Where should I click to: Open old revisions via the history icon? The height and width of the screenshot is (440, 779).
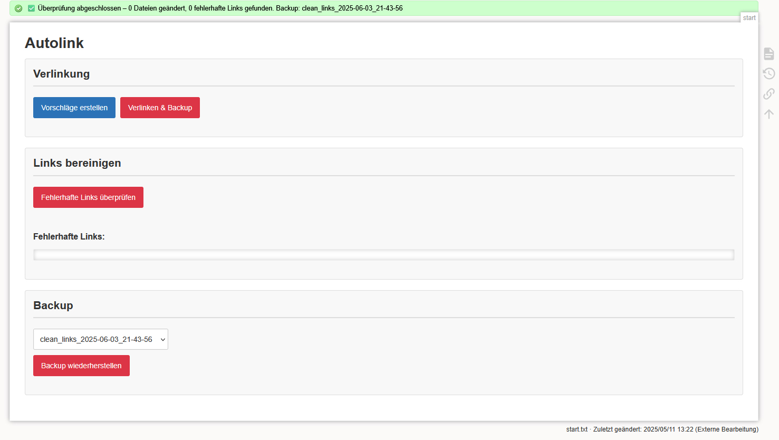point(769,74)
